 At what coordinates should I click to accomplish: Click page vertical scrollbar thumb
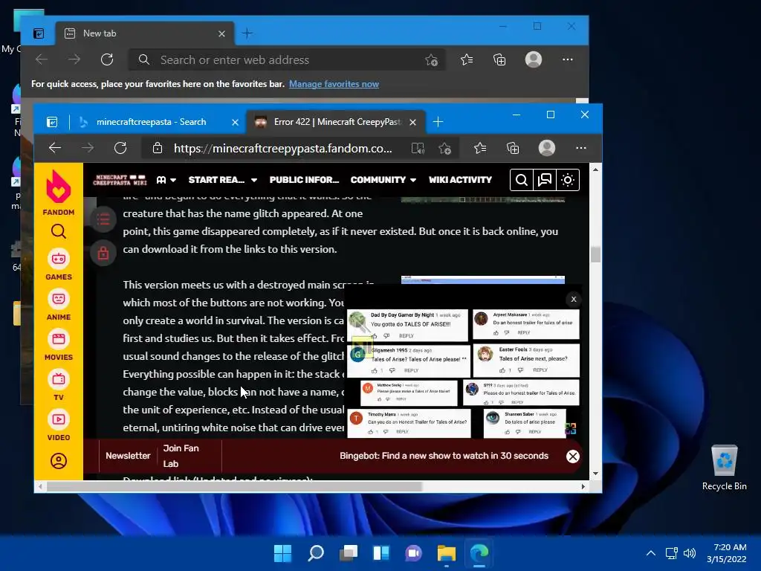[595, 254]
